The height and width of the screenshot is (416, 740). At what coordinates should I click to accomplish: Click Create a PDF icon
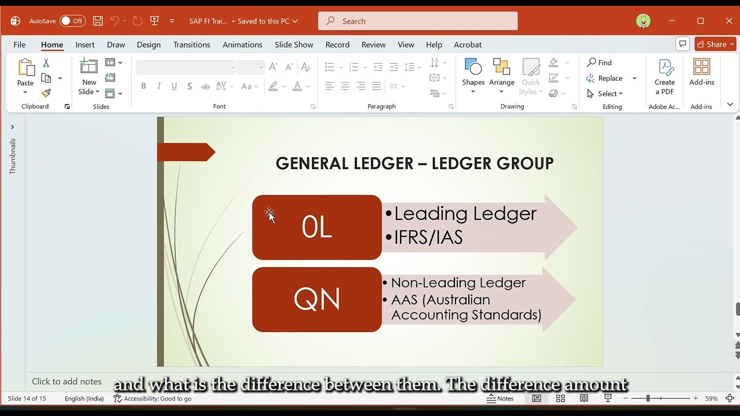click(x=665, y=67)
